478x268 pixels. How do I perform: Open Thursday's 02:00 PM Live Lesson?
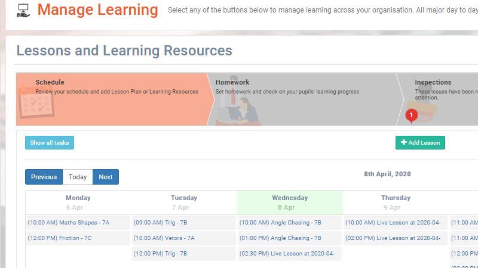point(396,238)
